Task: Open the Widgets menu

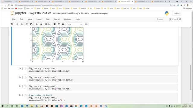Action: (68, 19)
